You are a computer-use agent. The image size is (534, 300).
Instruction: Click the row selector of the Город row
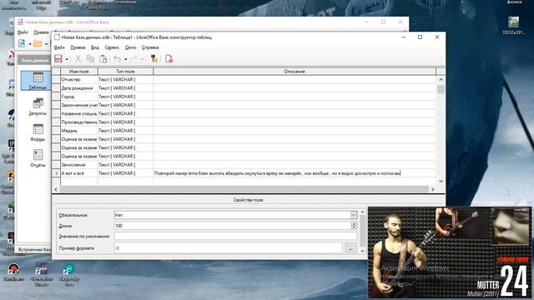(x=56, y=97)
